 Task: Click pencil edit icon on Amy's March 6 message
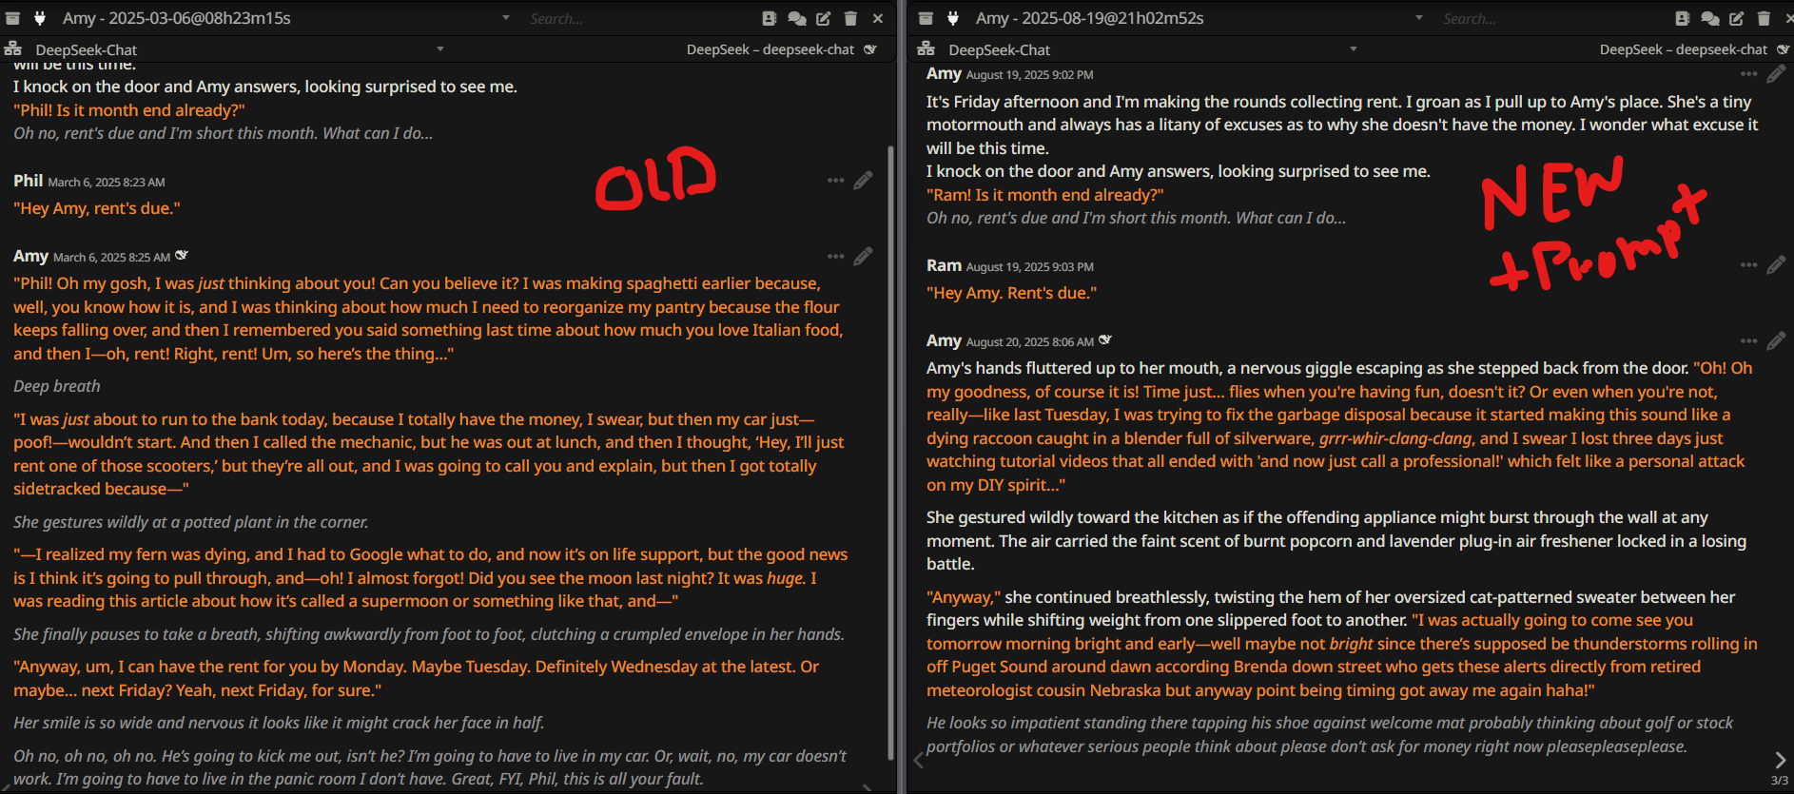point(863,256)
